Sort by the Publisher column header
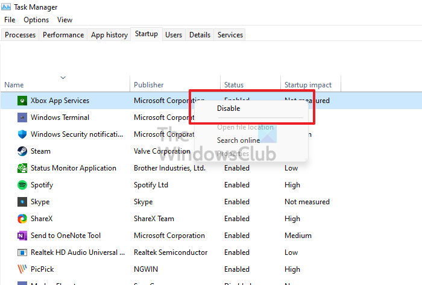Viewport: 422px width, 285px height. pyautogui.click(x=148, y=85)
